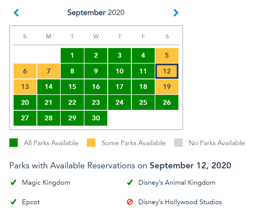Click green checkmark beside Magic Kingdom
This screenshot has width=262, height=224.
(x=13, y=182)
